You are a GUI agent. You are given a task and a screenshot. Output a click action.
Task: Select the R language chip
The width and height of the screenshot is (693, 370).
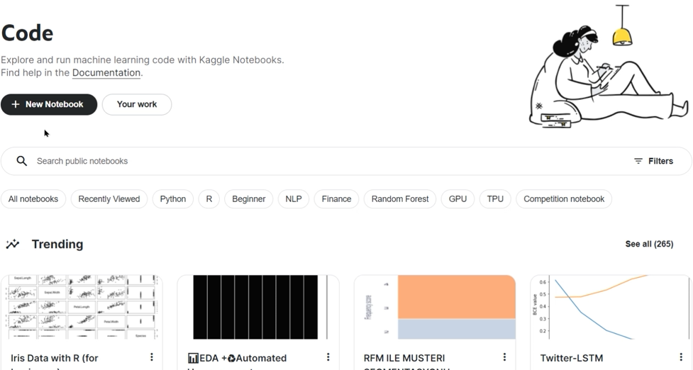click(209, 199)
